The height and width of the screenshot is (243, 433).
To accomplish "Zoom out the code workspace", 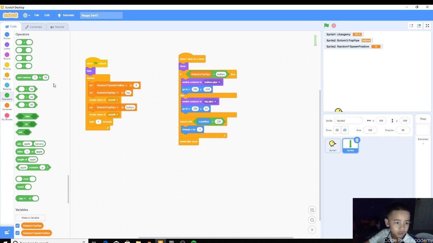I will 312,220.
